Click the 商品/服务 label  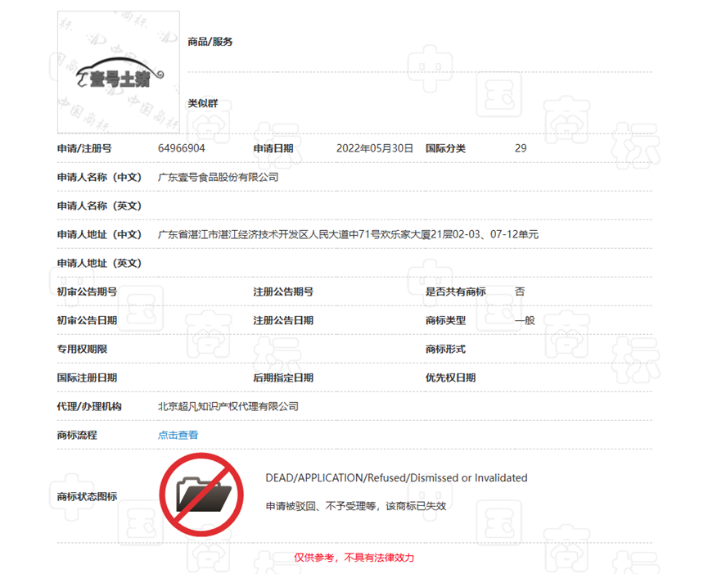pyautogui.click(x=210, y=42)
